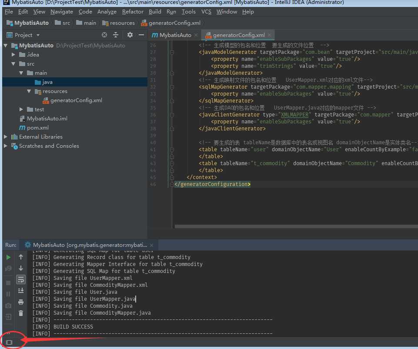Collapse the resources folder
418x349 pixels.
point(29,91)
